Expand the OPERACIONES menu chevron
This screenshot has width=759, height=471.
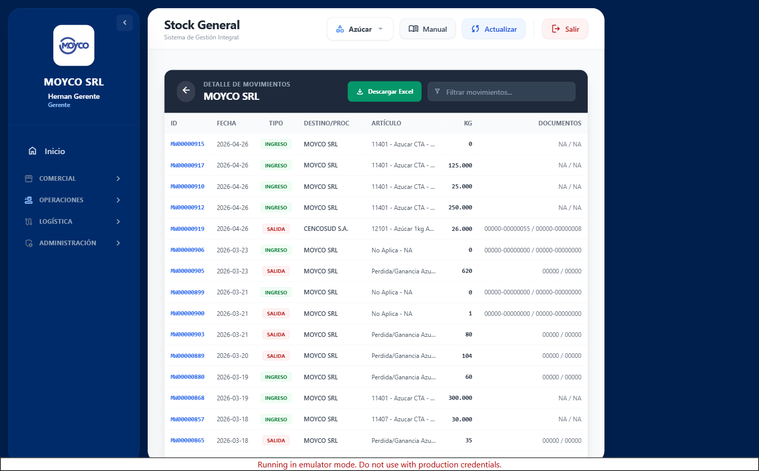(x=118, y=200)
